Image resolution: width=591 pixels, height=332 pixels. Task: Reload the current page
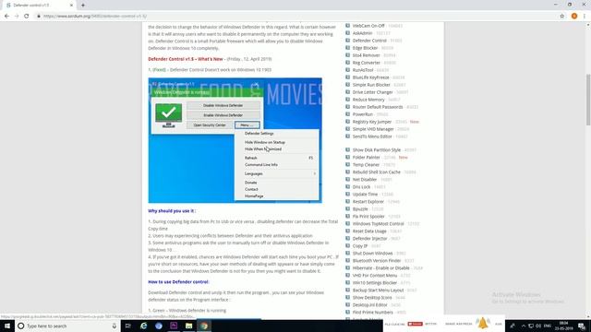point(27,17)
